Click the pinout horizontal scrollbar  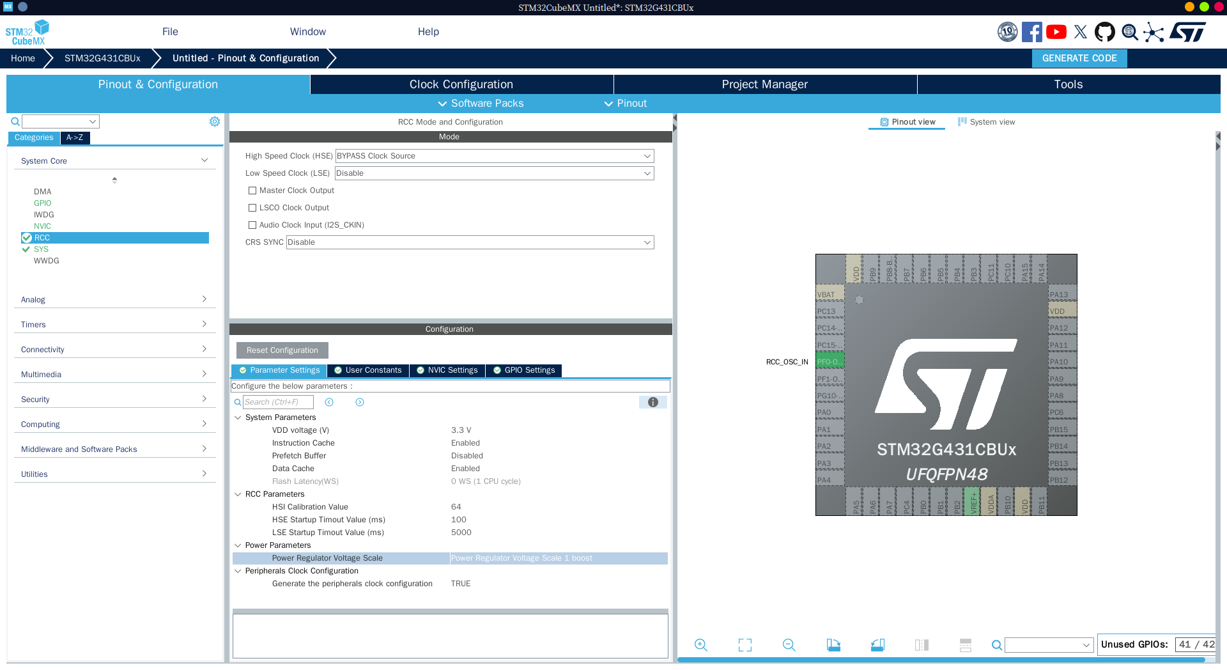pyautogui.click(x=941, y=660)
